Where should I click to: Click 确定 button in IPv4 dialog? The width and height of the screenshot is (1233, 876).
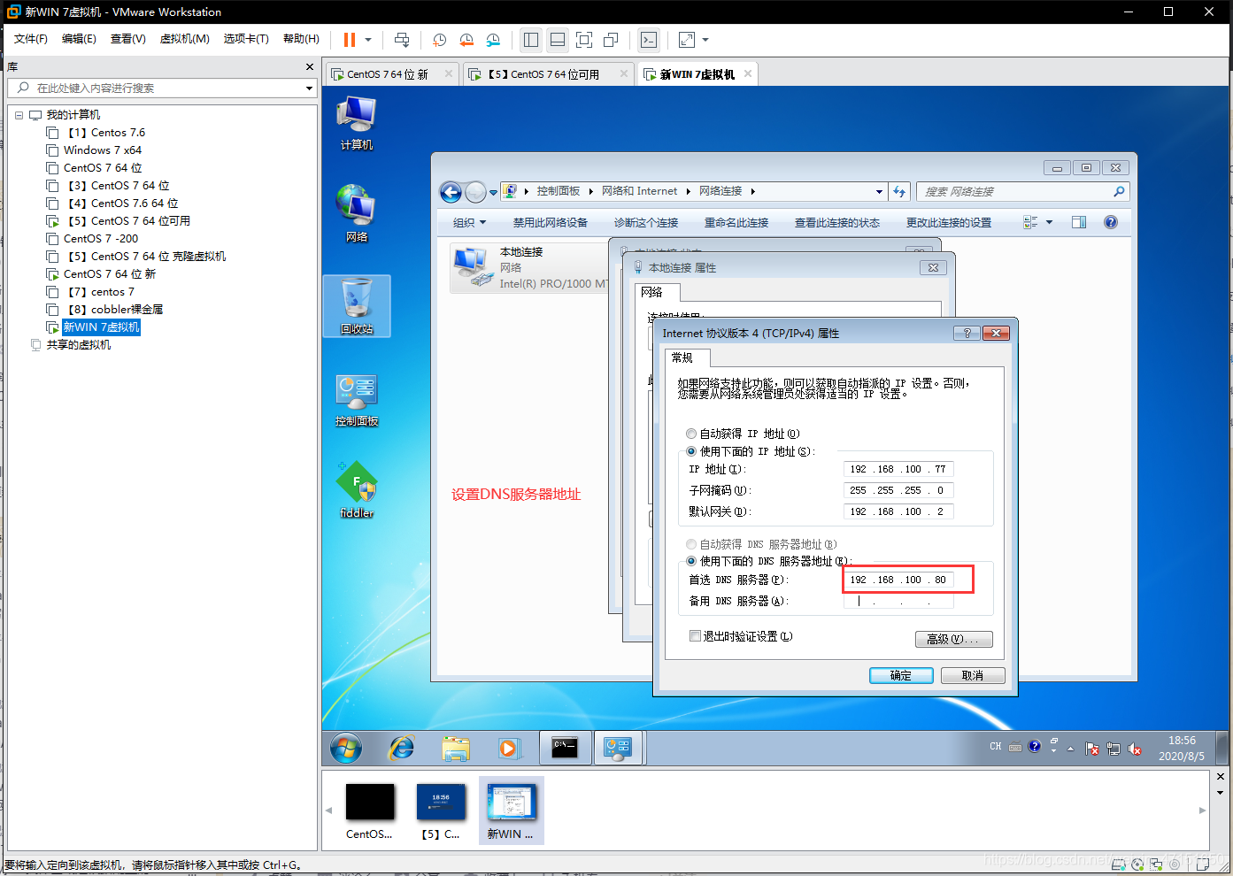901,675
